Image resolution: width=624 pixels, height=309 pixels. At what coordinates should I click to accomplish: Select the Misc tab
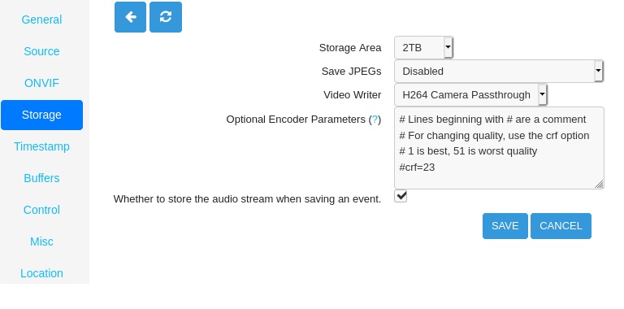pos(41,242)
